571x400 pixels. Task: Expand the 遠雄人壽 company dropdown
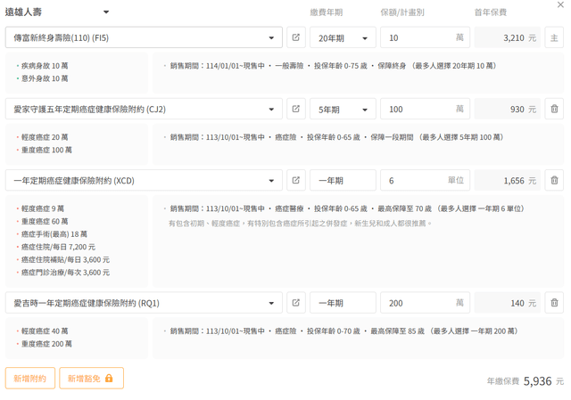click(105, 12)
